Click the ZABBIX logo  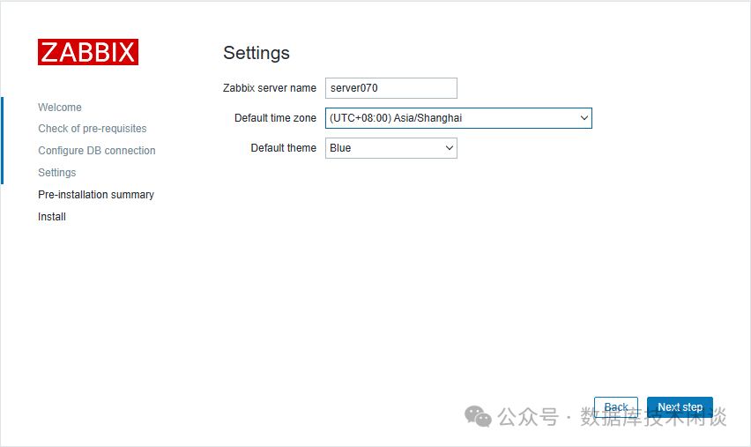(x=88, y=52)
